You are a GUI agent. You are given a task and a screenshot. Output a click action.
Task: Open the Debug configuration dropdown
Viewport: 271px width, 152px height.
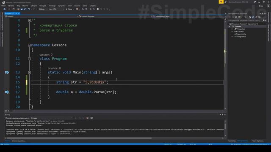click(x=43, y=9)
